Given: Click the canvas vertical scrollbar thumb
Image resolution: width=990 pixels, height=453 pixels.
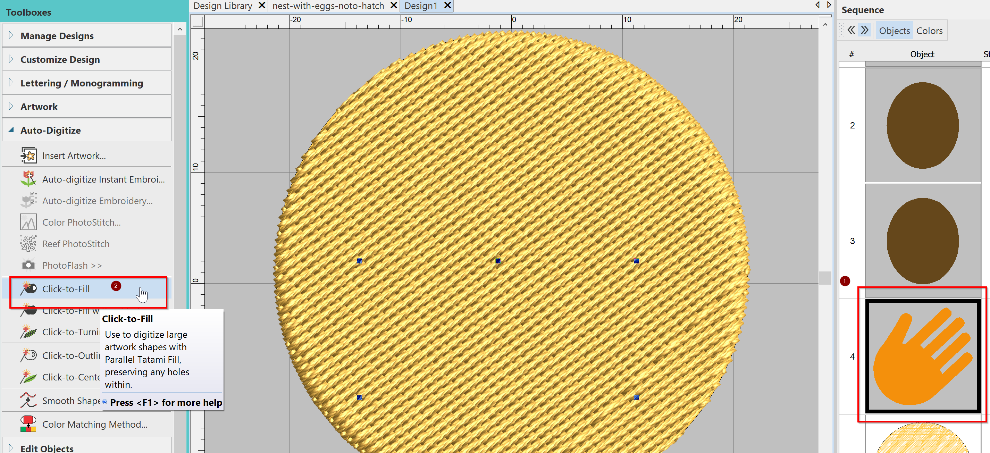Looking at the screenshot, I should coord(825,278).
